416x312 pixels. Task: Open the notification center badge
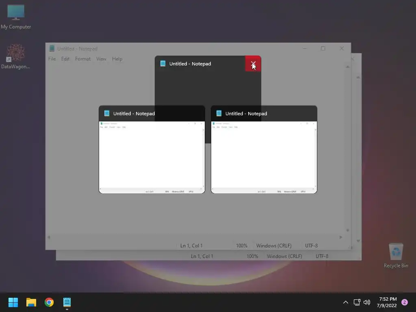(x=405, y=302)
